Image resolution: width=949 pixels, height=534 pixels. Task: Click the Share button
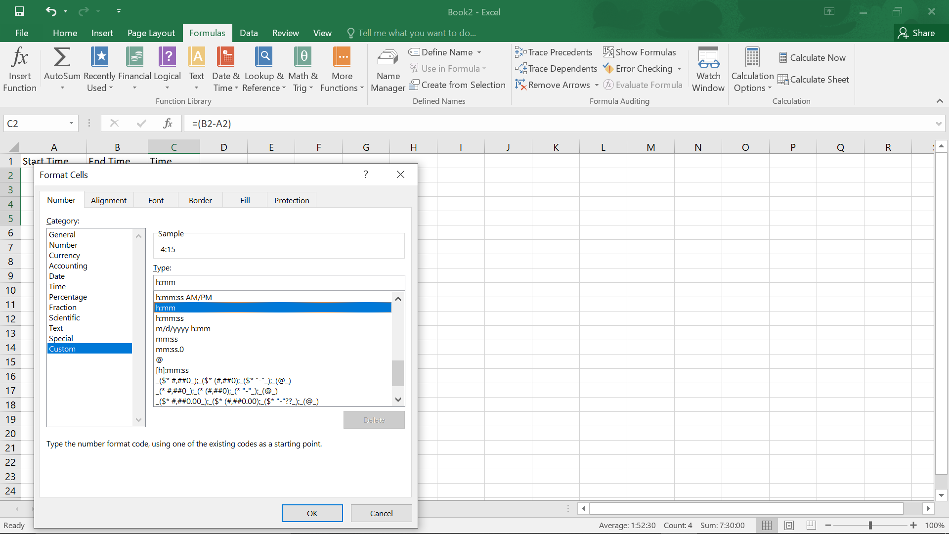917,33
